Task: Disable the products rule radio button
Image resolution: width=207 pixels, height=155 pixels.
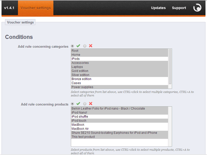Action: tap(85, 104)
